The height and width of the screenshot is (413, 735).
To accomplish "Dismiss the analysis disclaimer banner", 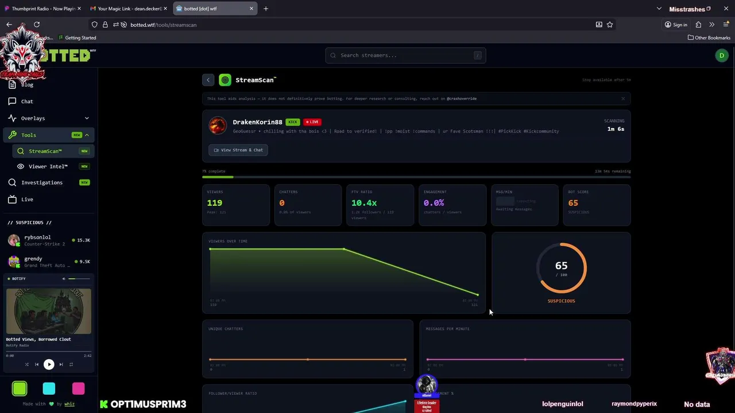I will click(623, 99).
